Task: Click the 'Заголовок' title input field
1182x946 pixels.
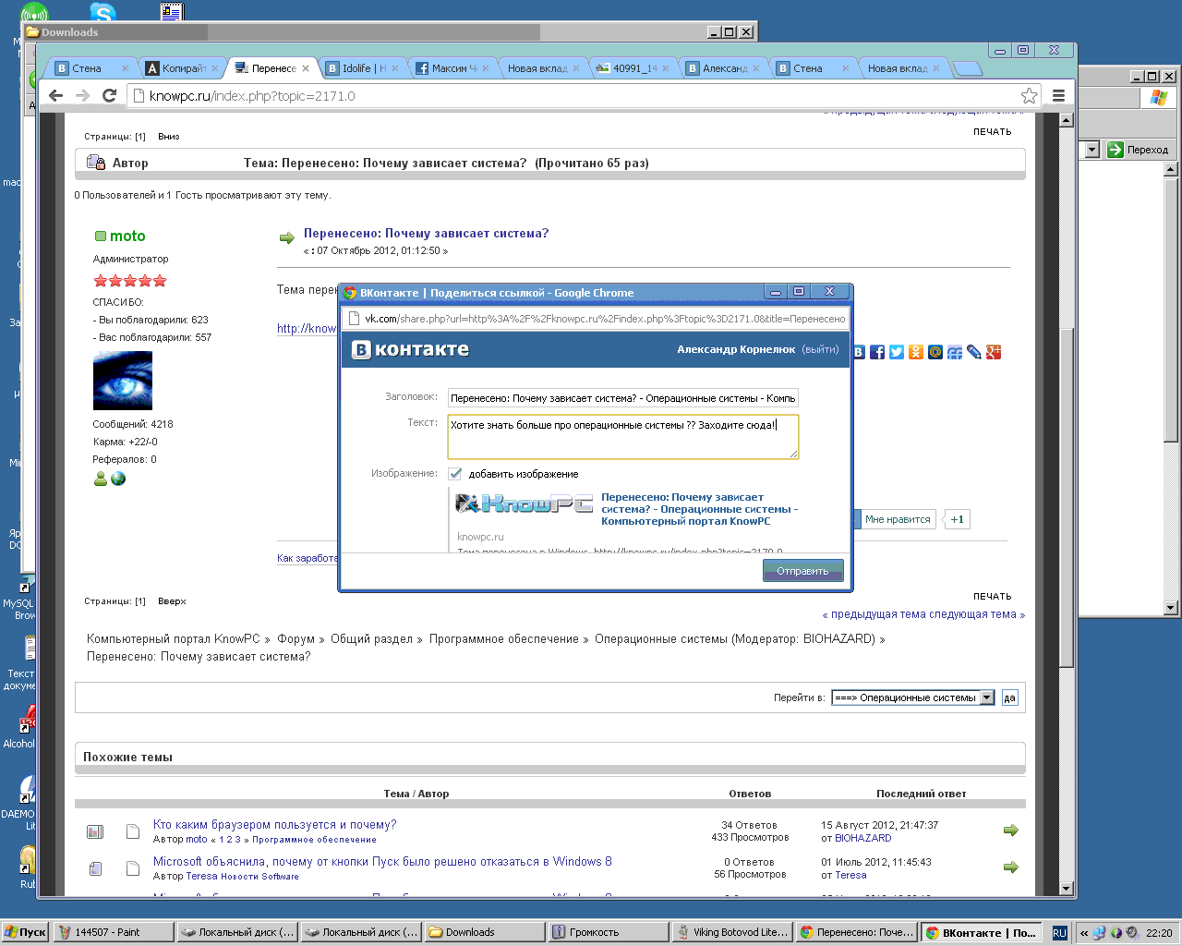Action: click(623, 398)
